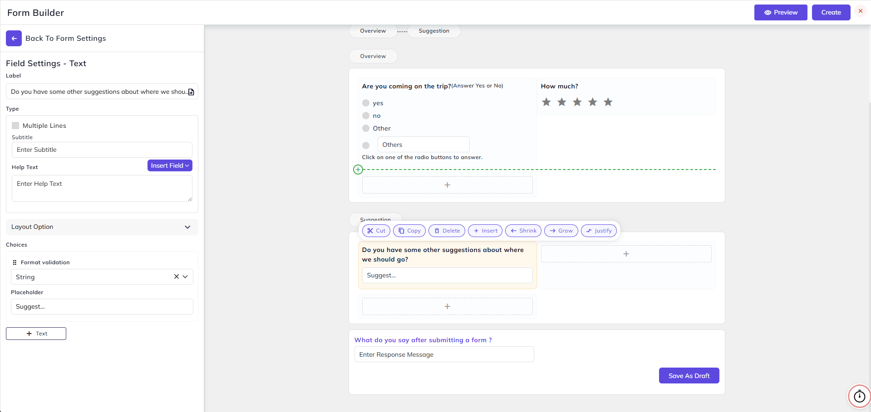Click the Placeholder input with Suggest...

tap(102, 307)
